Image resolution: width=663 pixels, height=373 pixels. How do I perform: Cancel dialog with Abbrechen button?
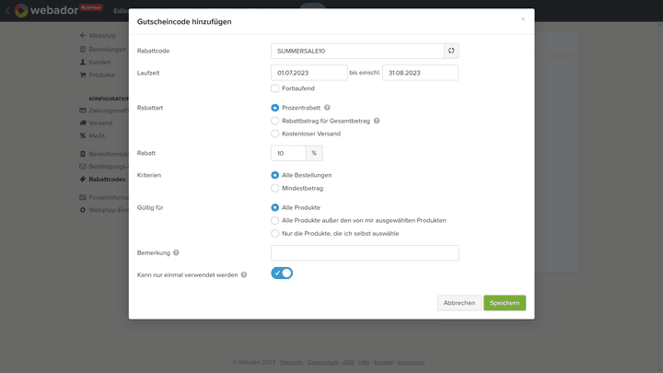459,303
